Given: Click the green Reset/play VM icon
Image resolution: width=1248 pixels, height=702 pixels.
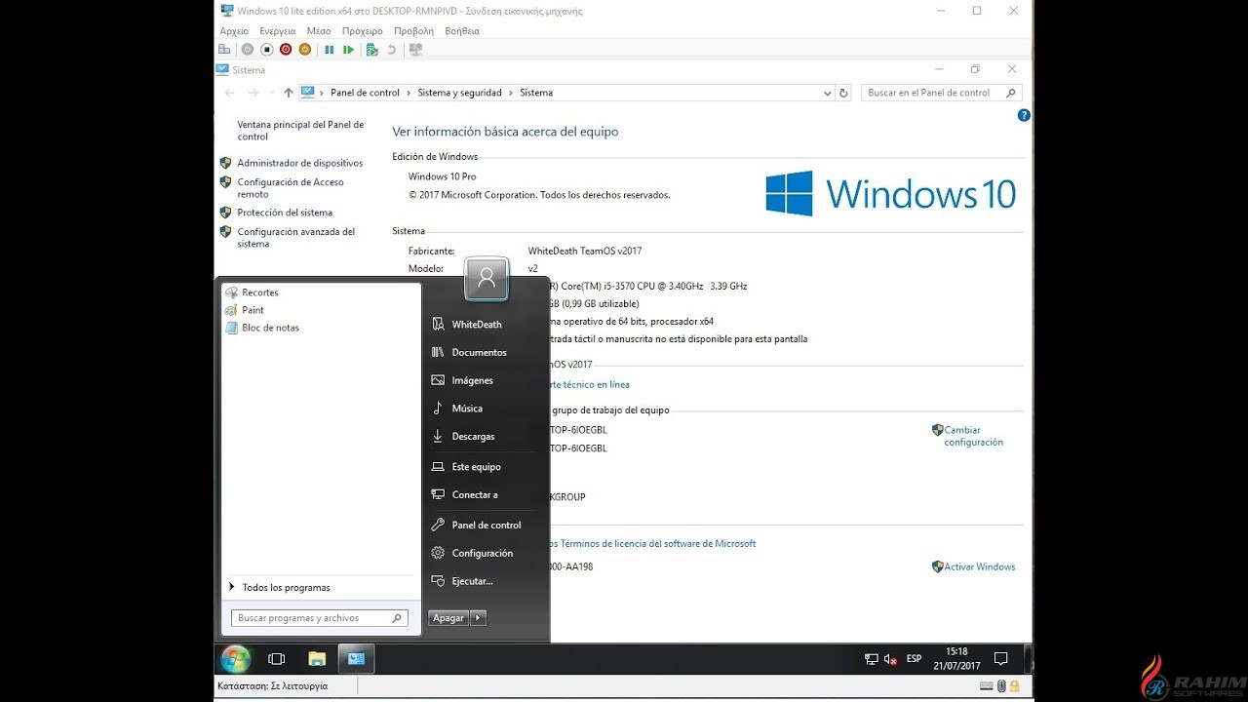Looking at the screenshot, I should click(348, 50).
